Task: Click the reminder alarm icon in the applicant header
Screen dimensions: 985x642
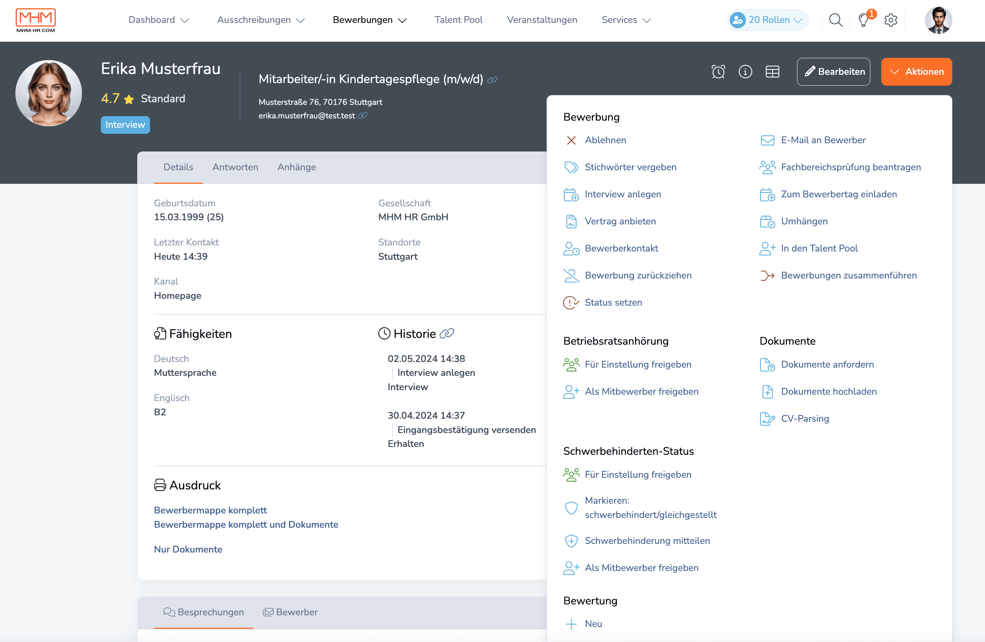Action: click(718, 71)
